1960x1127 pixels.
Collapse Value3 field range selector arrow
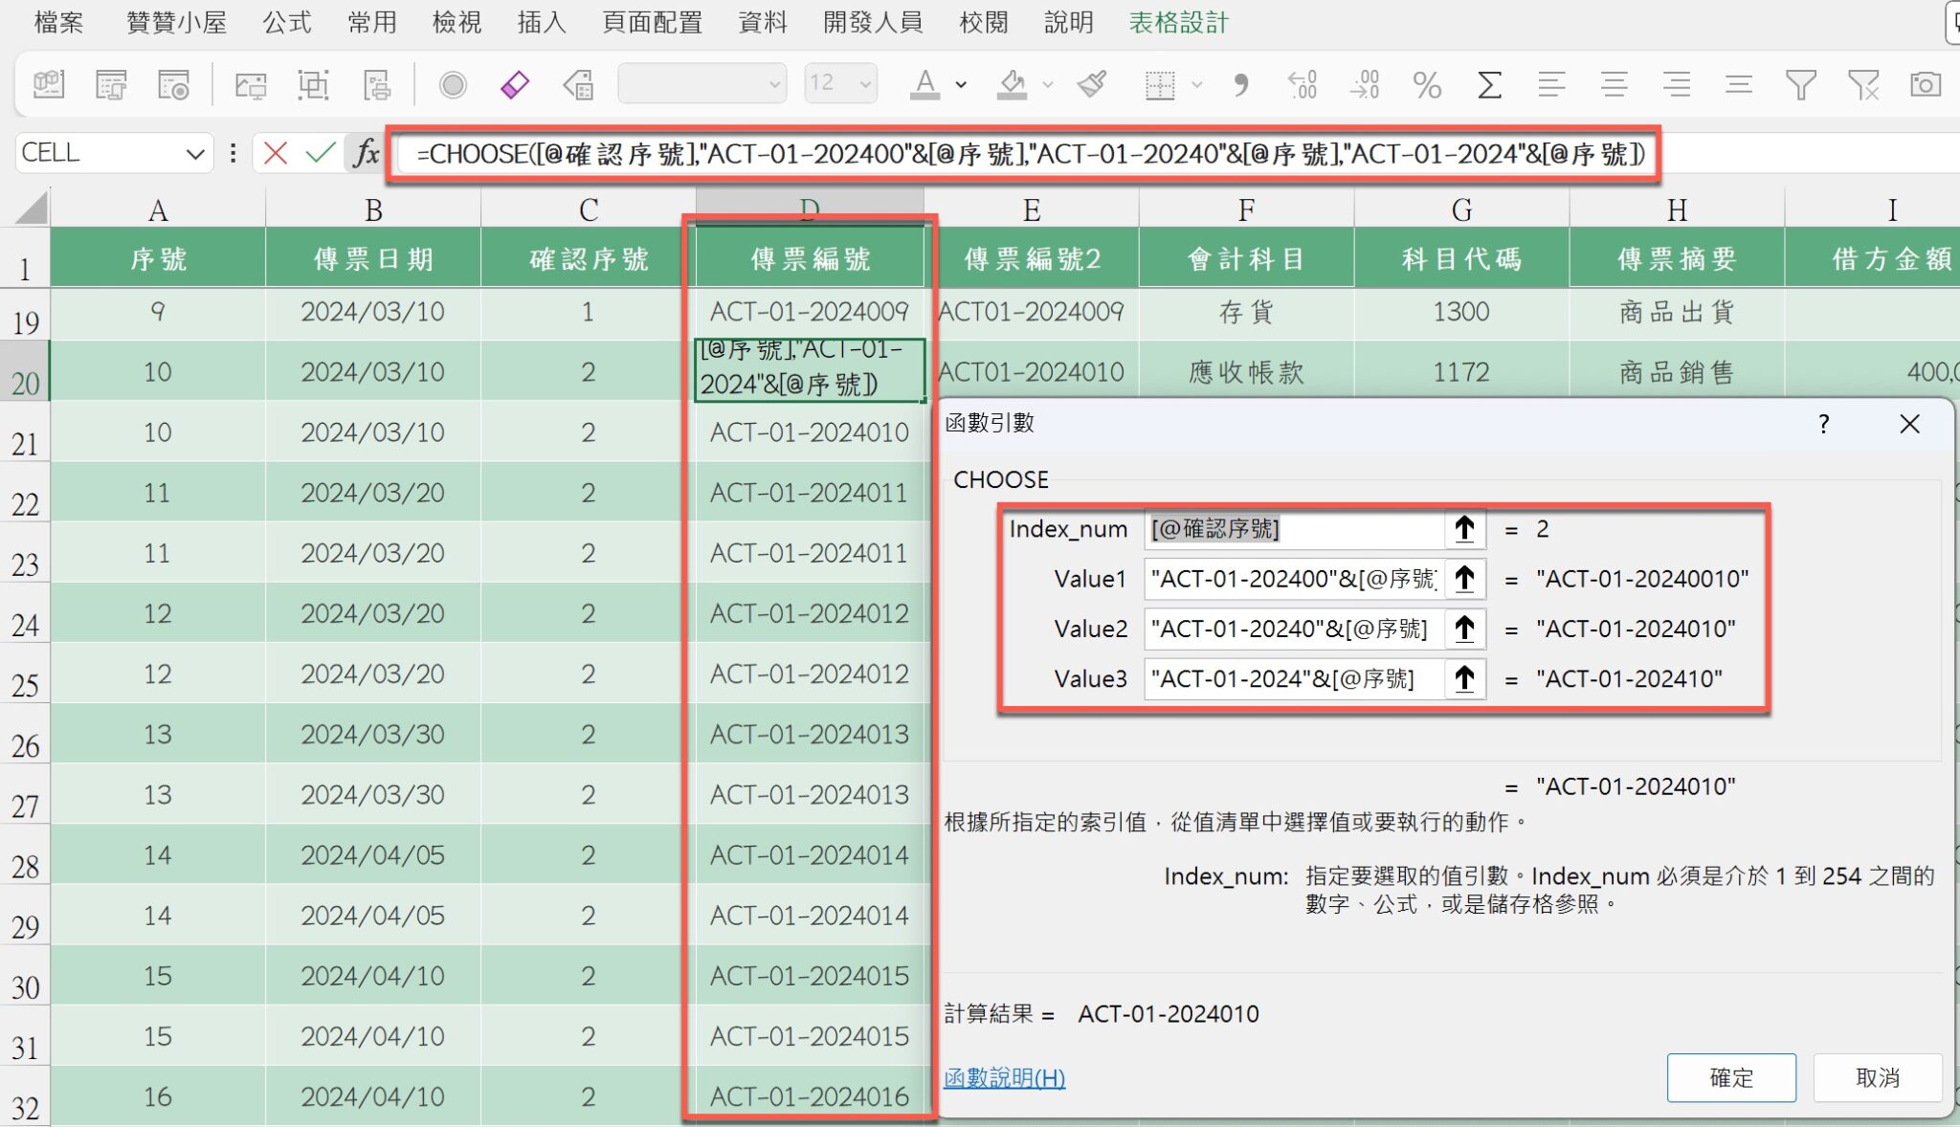[1464, 678]
